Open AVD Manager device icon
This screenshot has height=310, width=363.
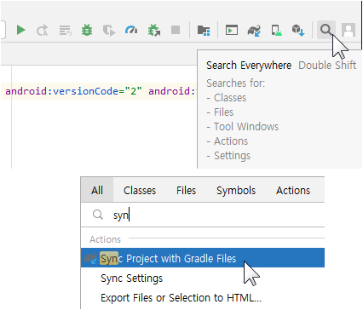[x=276, y=30]
